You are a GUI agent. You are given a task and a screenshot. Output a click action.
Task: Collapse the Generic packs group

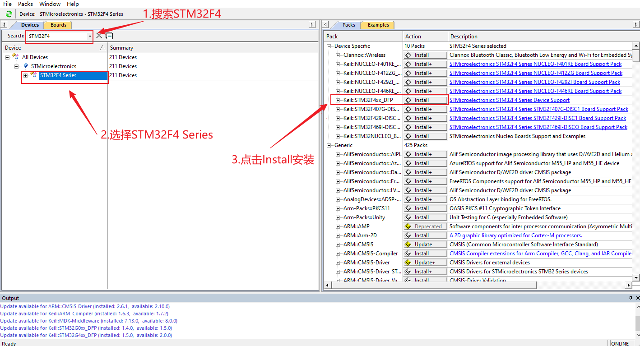tap(329, 145)
